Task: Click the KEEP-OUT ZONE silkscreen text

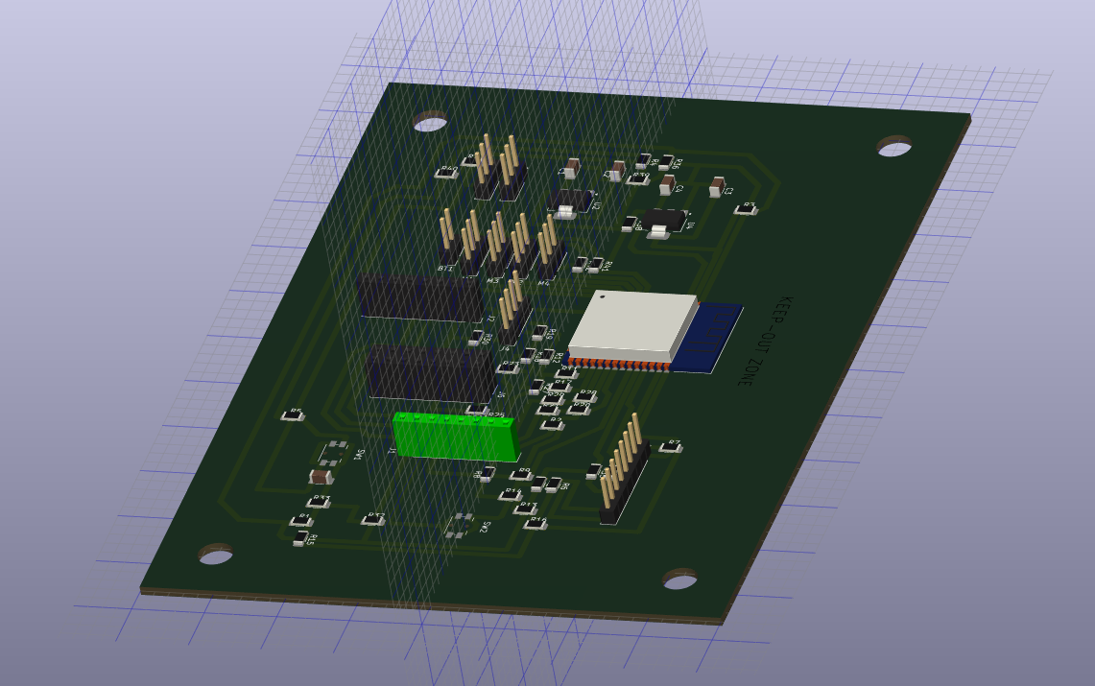Action: [766, 341]
